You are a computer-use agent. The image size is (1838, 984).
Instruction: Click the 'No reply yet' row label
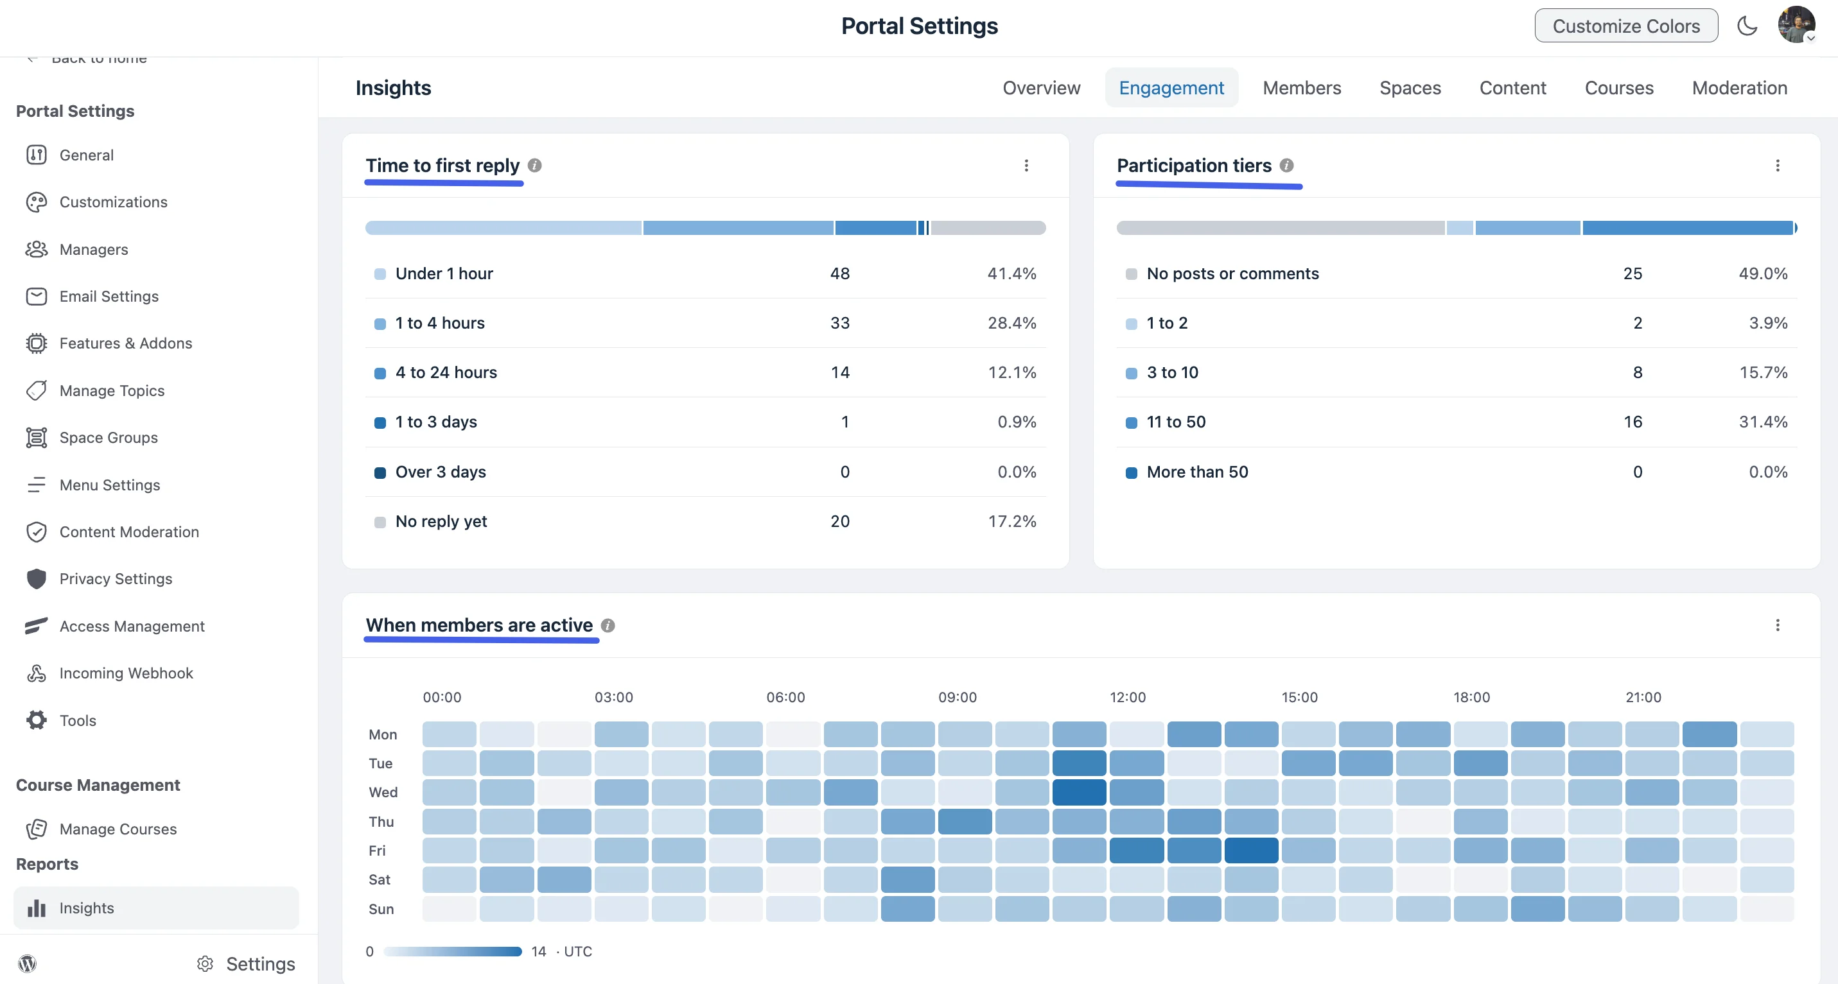click(441, 521)
